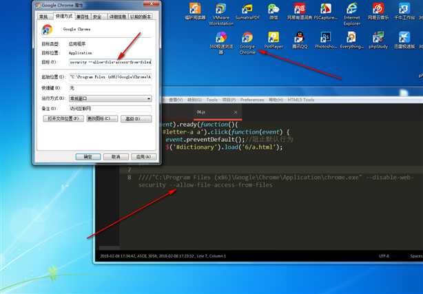
Task: Click the 快捷键 shortcut key field
Action: point(110,88)
